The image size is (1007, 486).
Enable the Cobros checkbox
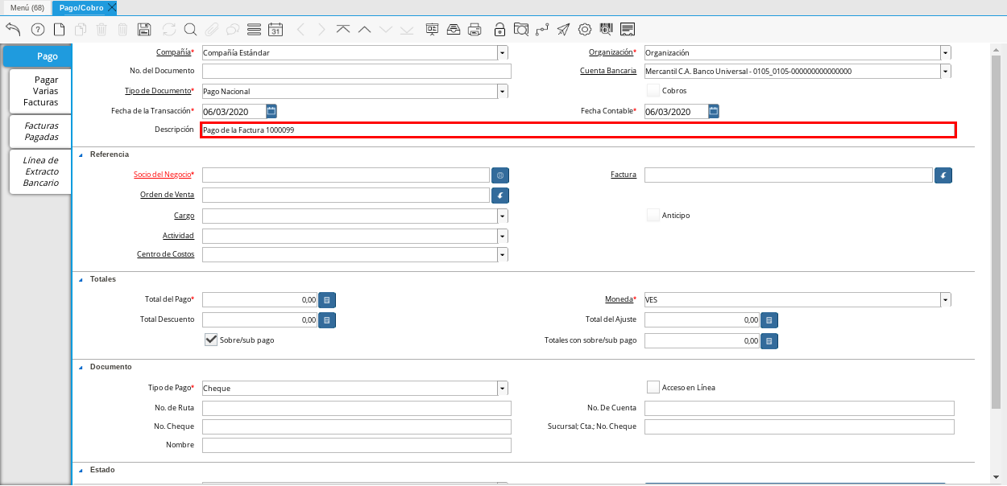tap(653, 91)
